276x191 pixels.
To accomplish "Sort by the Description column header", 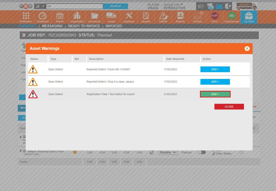I will pos(125,59).
